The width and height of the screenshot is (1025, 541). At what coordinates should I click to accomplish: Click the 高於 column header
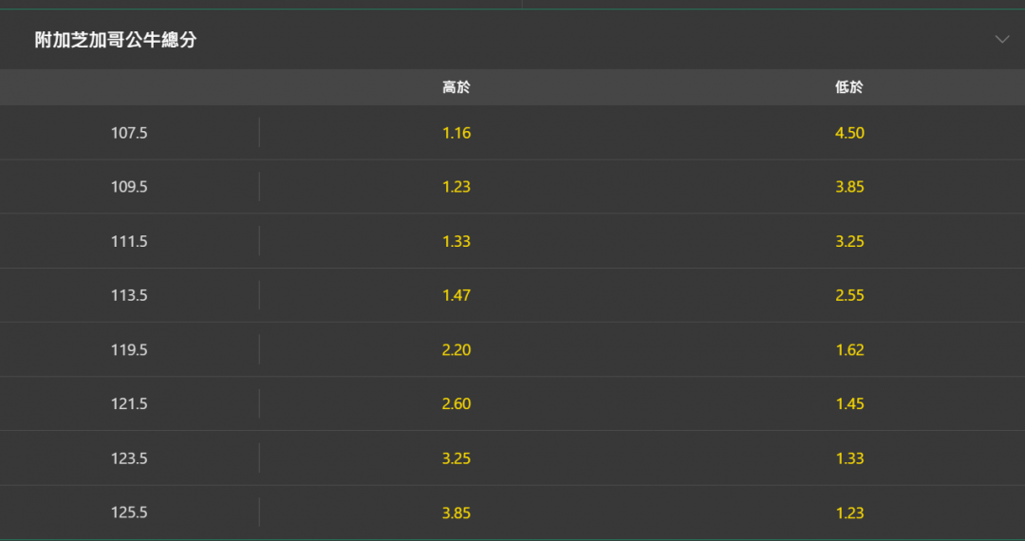click(x=457, y=87)
